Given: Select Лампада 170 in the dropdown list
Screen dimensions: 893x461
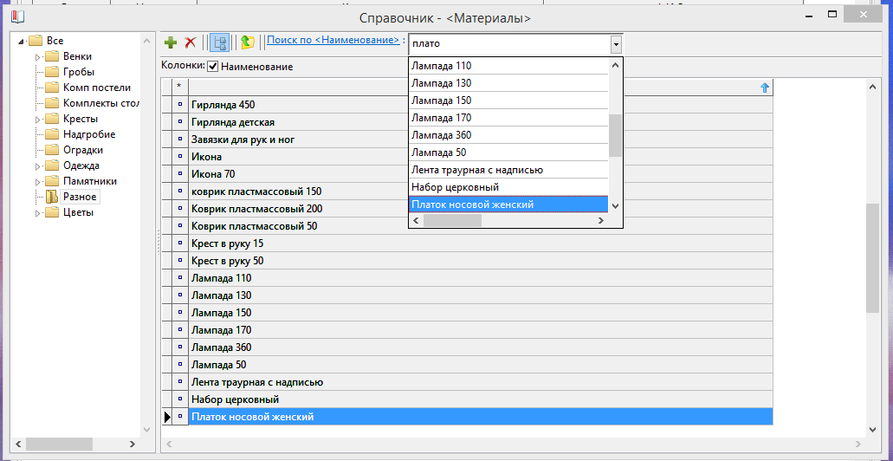Looking at the screenshot, I should coord(508,118).
